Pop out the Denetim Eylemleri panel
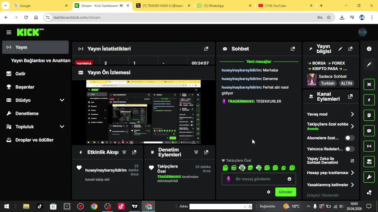378x212 pixels. pos(206,152)
